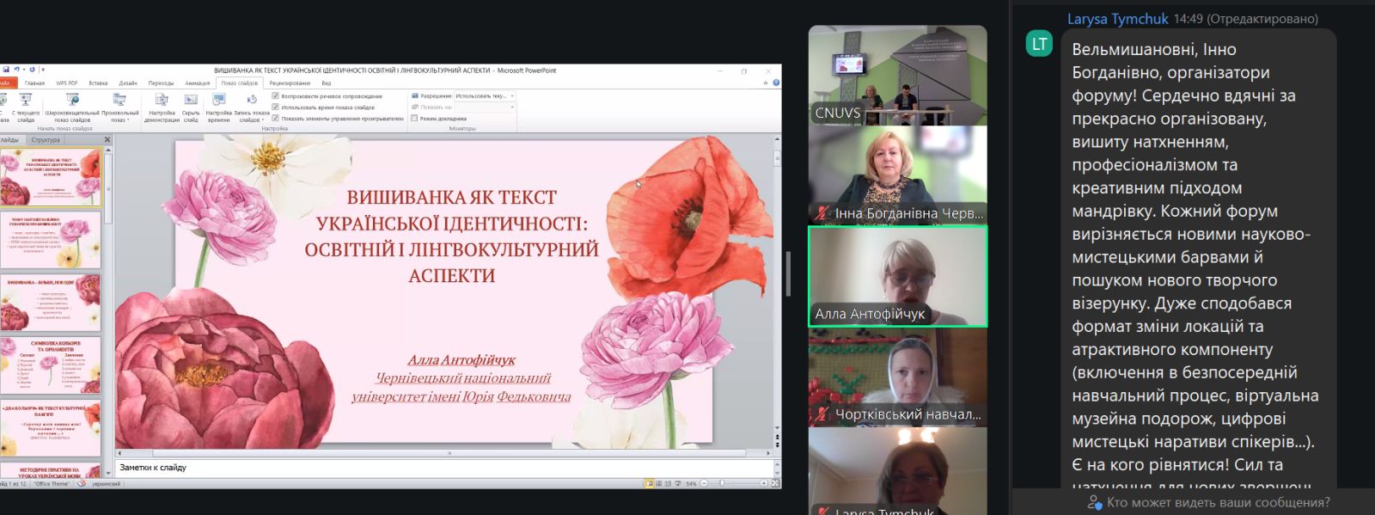Open the Анимация ribbon tab
Viewport: 1375px width, 515px height.
click(x=198, y=83)
